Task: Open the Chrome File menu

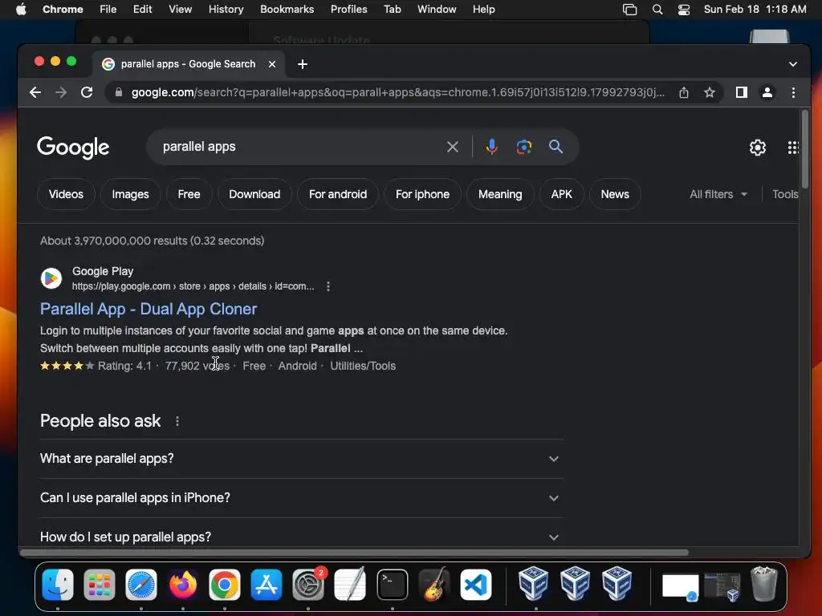Action: [108, 10]
